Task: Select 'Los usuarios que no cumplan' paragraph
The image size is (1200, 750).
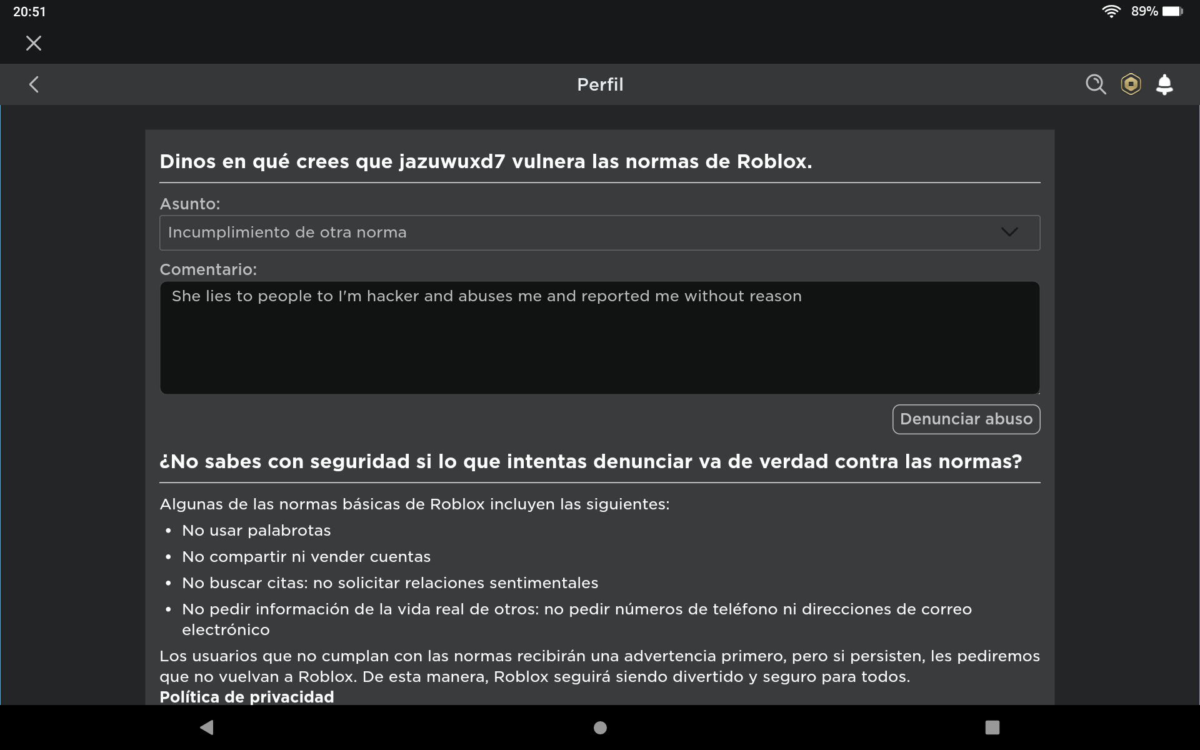Action: point(599,666)
